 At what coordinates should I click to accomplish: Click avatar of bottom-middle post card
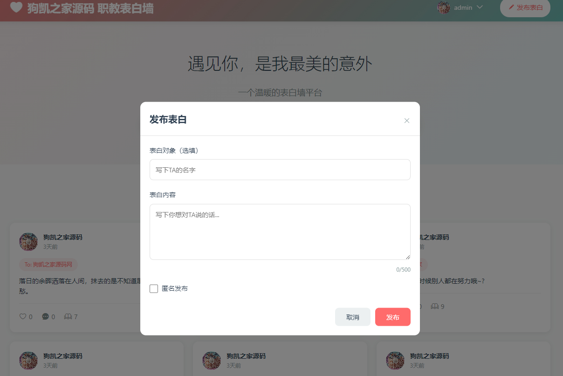(212, 361)
